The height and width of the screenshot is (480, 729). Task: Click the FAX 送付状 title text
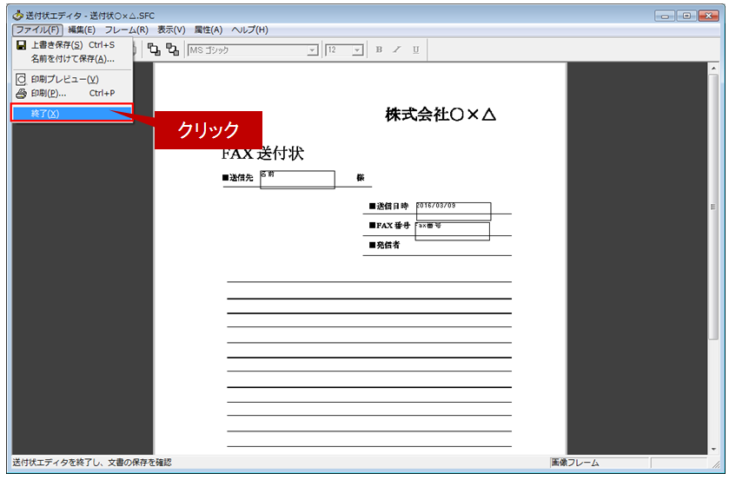[x=262, y=154]
